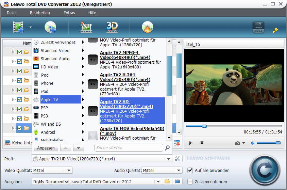Uncheck the third title checkbox

click(x=20, y=71)
